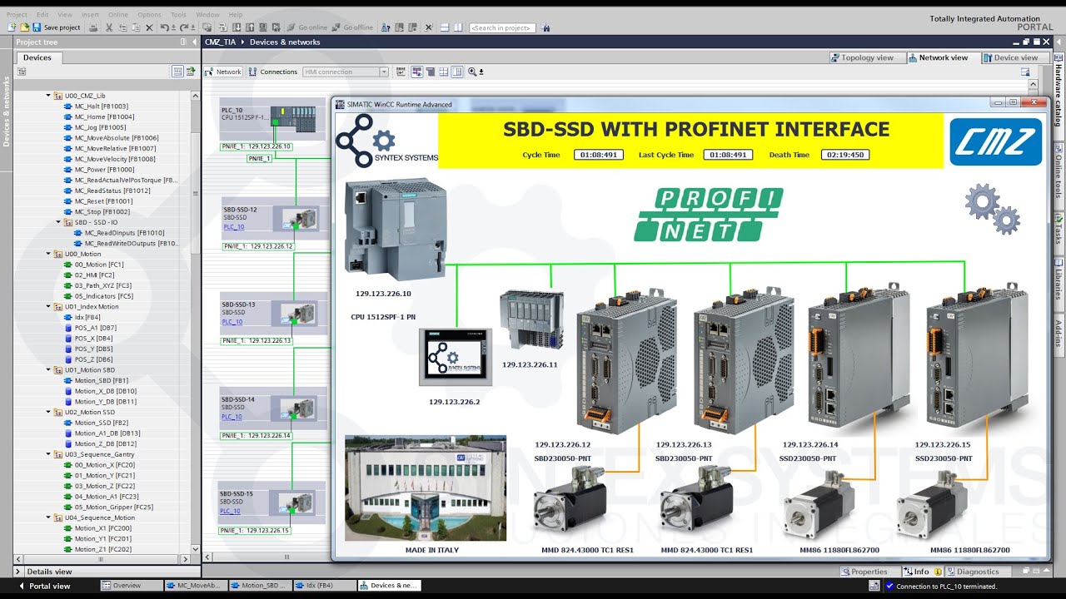Screen dimensions: 1066x599
Task: Click the Print icon in the toolbar
Action: coord(93,27)
